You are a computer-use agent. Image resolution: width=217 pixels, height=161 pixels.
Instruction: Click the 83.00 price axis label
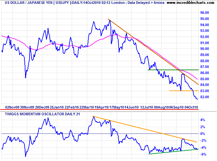click(x=204, y=91)
